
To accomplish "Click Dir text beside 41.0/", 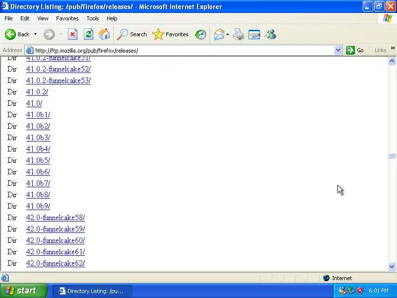I will click(12, 103).
